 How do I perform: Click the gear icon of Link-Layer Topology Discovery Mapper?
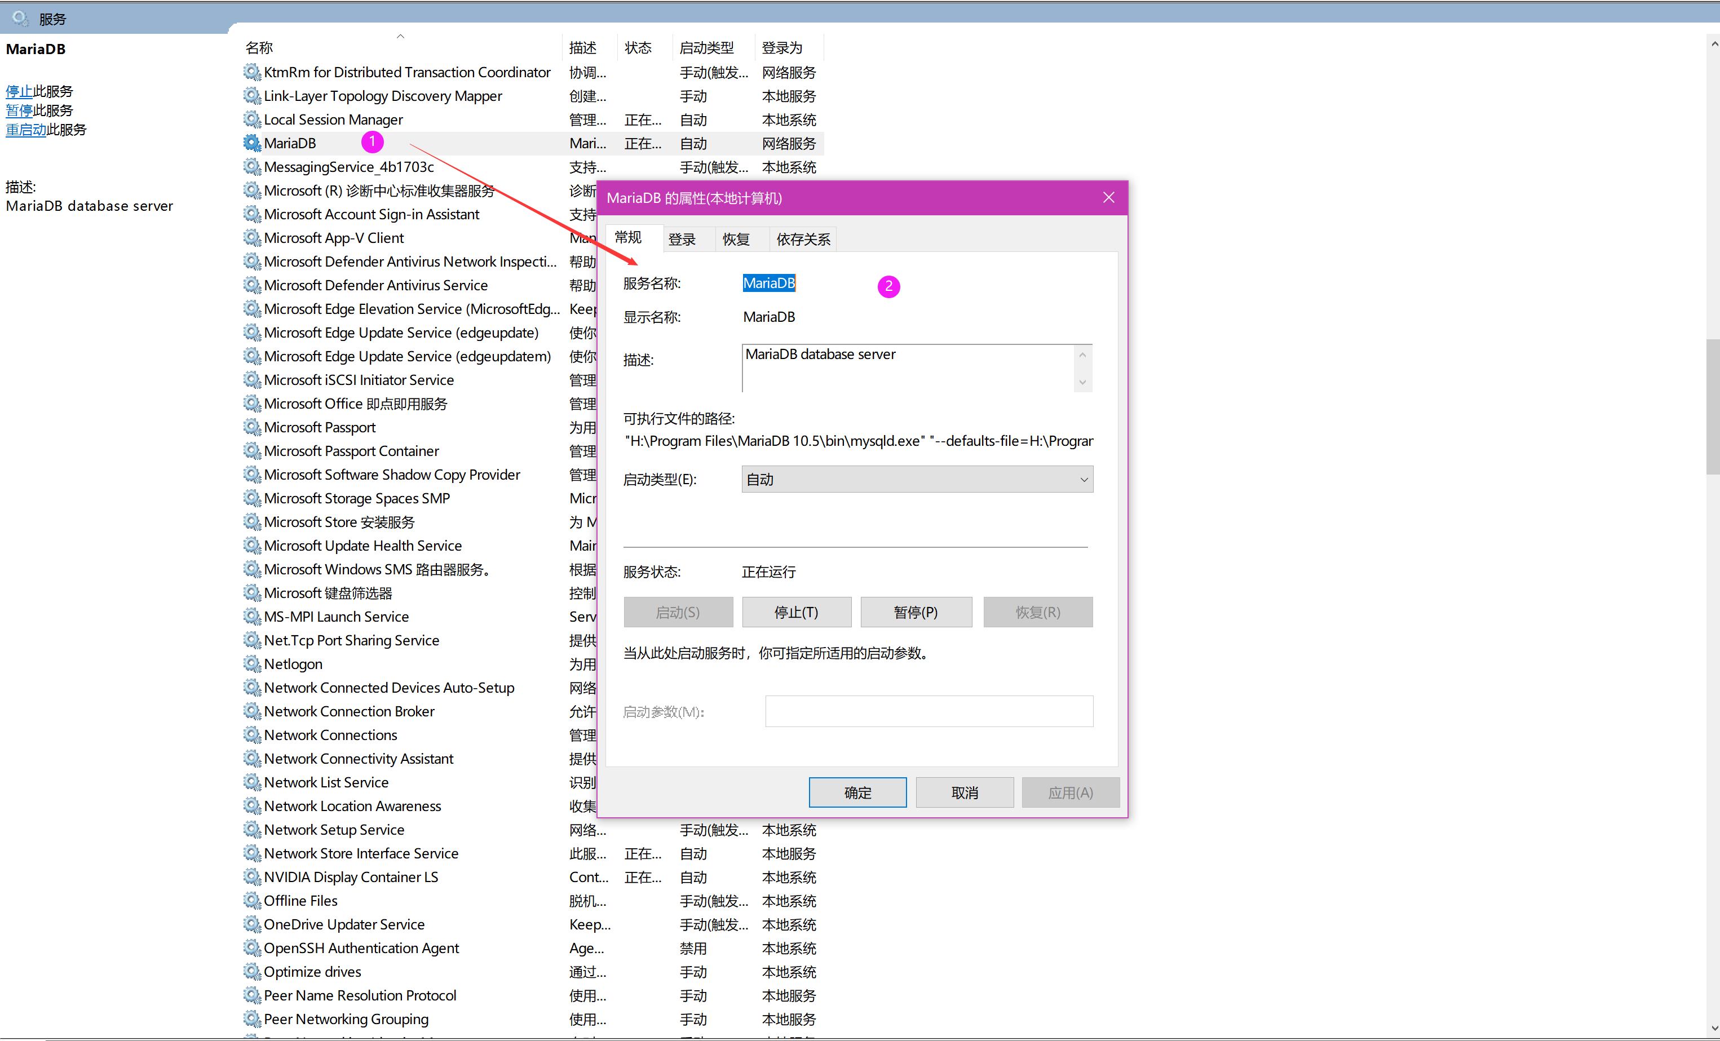(251, 96)
